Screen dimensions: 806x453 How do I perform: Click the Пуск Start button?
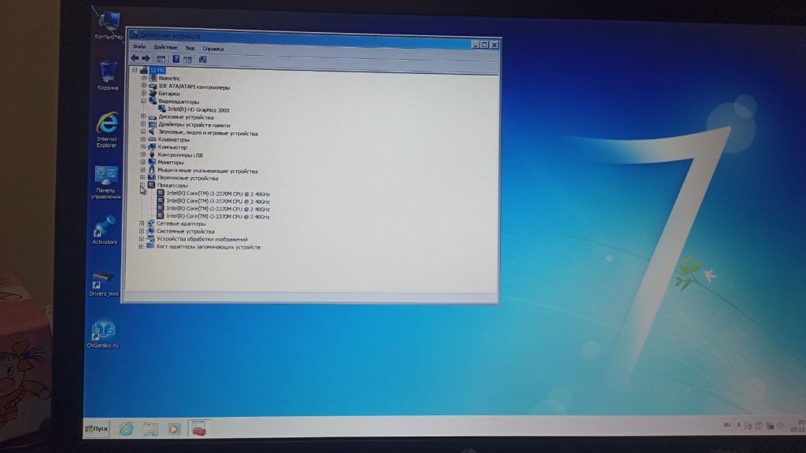tap(97, 429)
